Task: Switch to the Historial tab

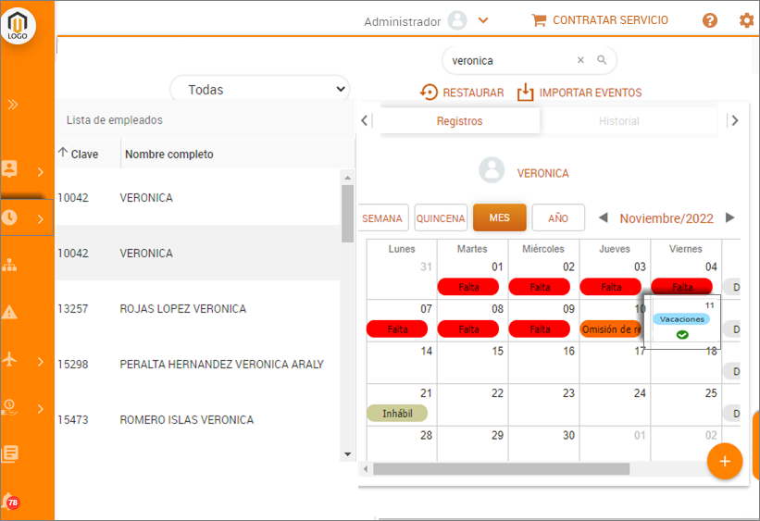Action: click(618, 121)
